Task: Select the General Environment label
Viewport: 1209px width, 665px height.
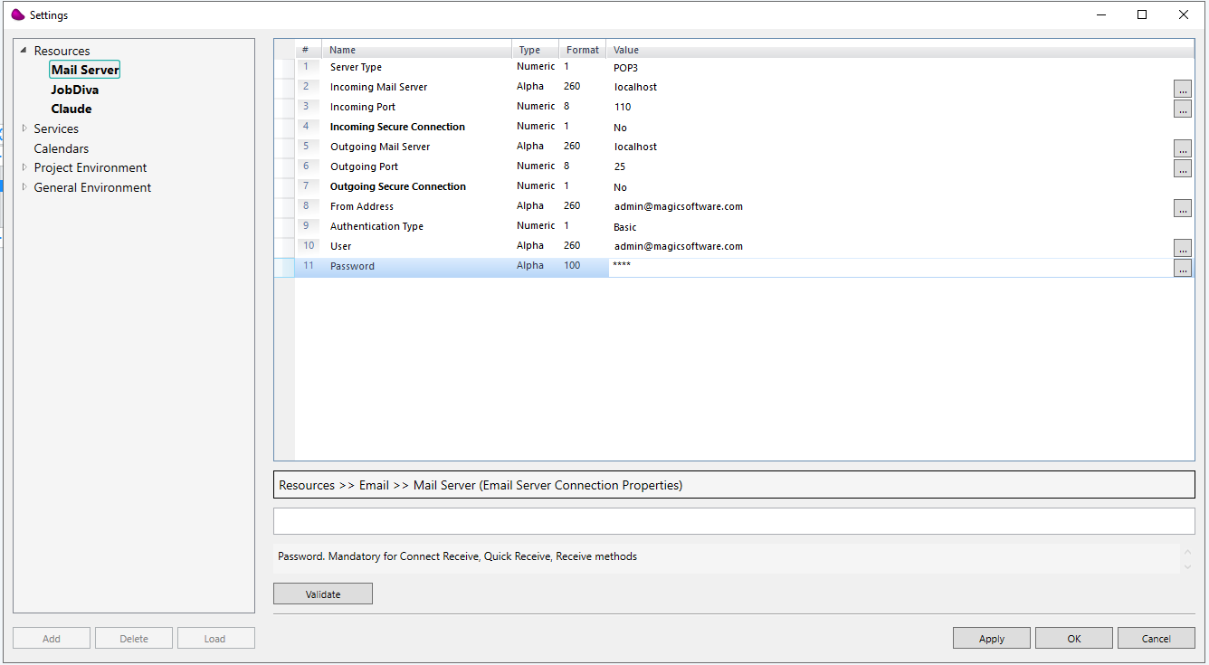Action: tap(92, 187)
